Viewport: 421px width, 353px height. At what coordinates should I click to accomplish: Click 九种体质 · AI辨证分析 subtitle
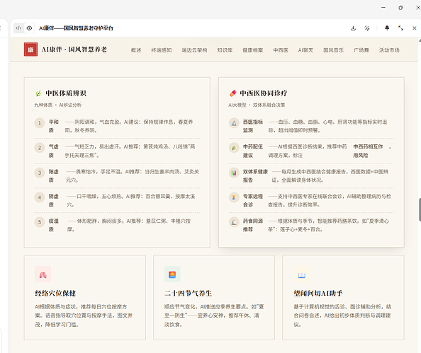click(57, 105)
